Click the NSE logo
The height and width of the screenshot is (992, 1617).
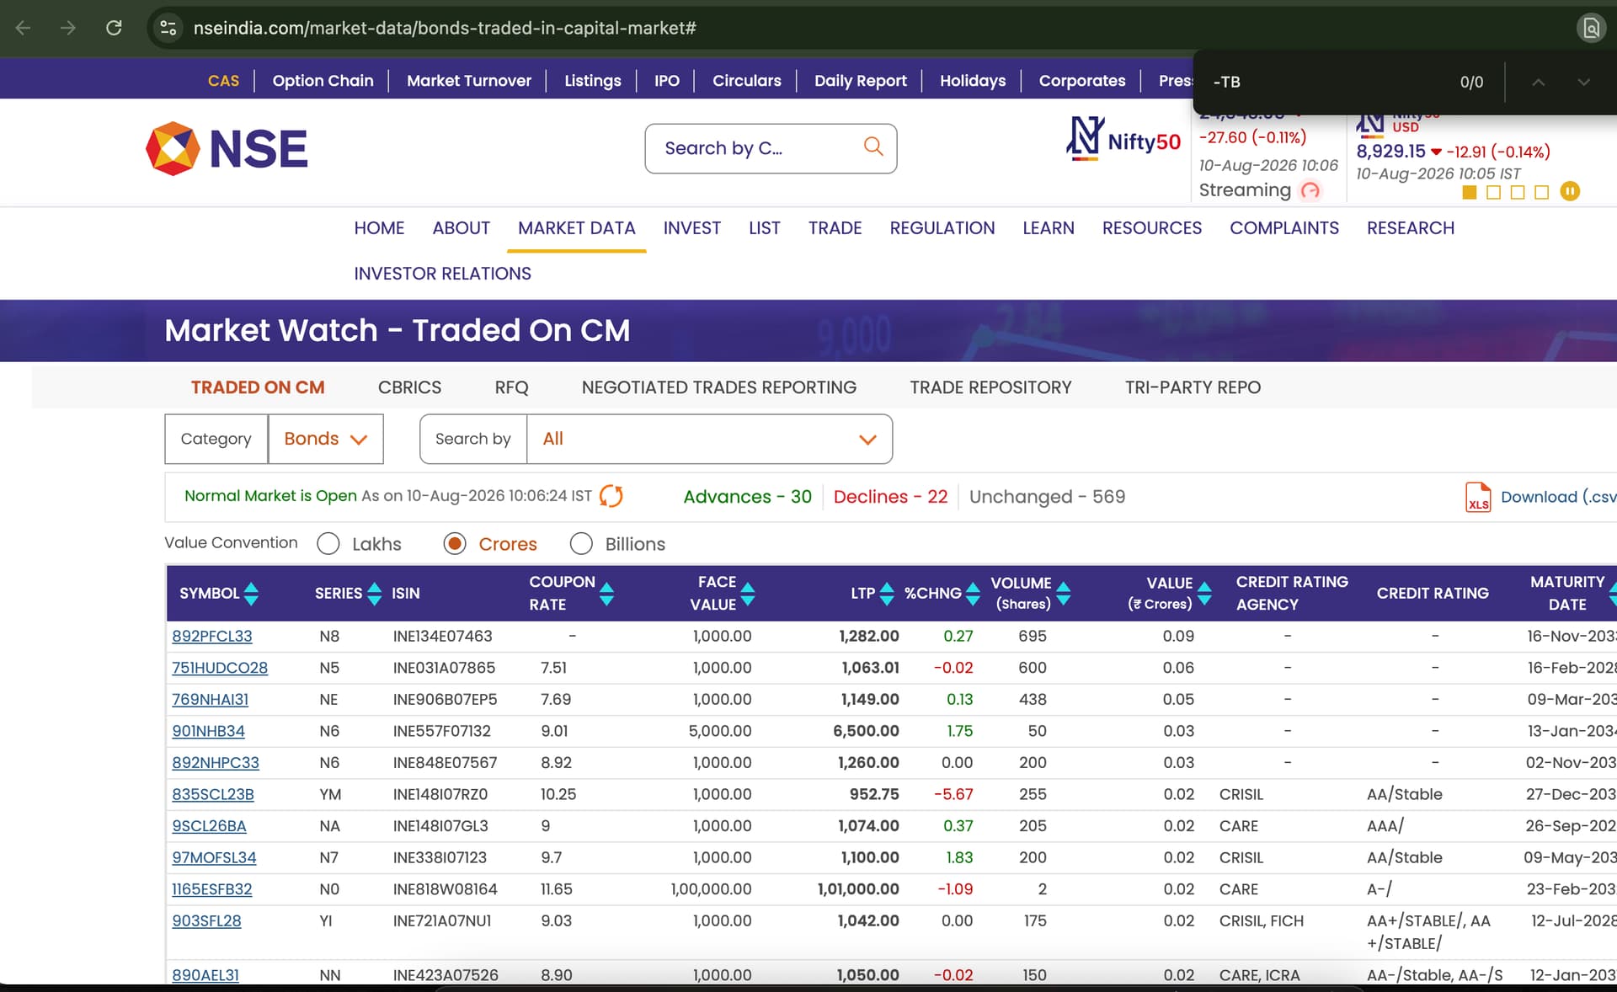coord(227,149)
